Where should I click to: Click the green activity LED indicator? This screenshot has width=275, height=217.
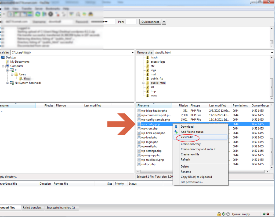[x=264, y=214]
